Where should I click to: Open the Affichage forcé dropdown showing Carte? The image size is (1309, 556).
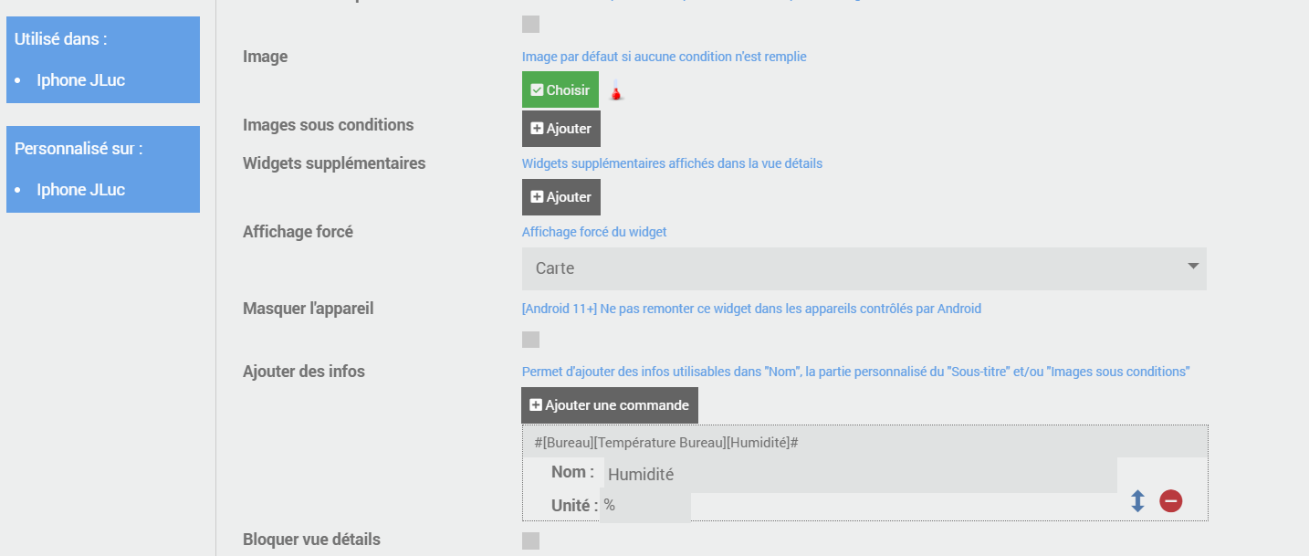pyautogui.click(x=864, y=268)
